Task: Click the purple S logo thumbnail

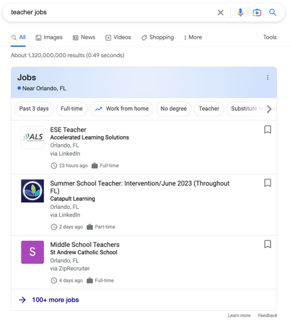Action: 32,252
